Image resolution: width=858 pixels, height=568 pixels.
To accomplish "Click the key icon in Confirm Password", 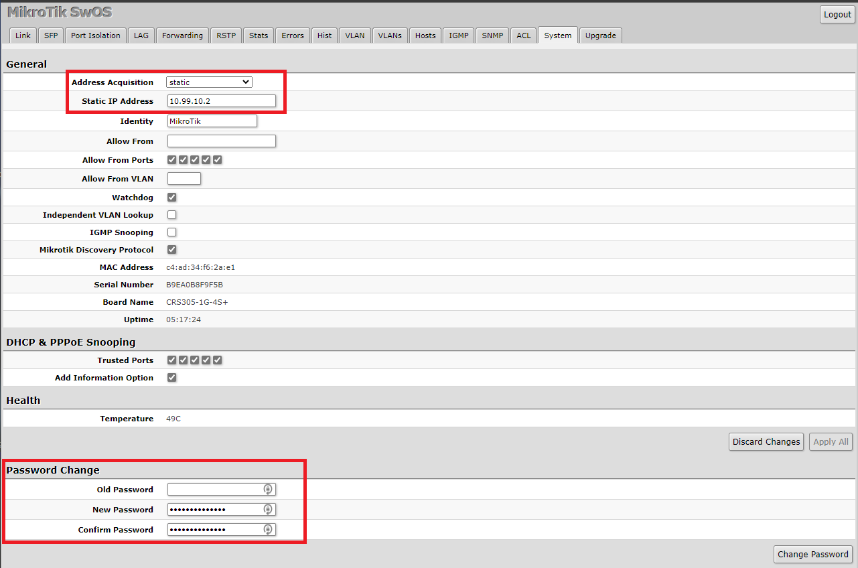I will tap(268, 530).
